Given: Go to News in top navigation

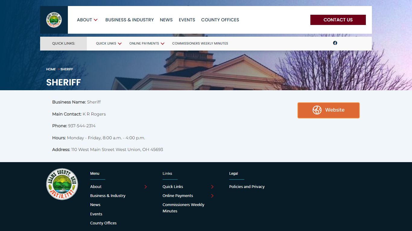Looking at the screenshot, I should 166,20.
